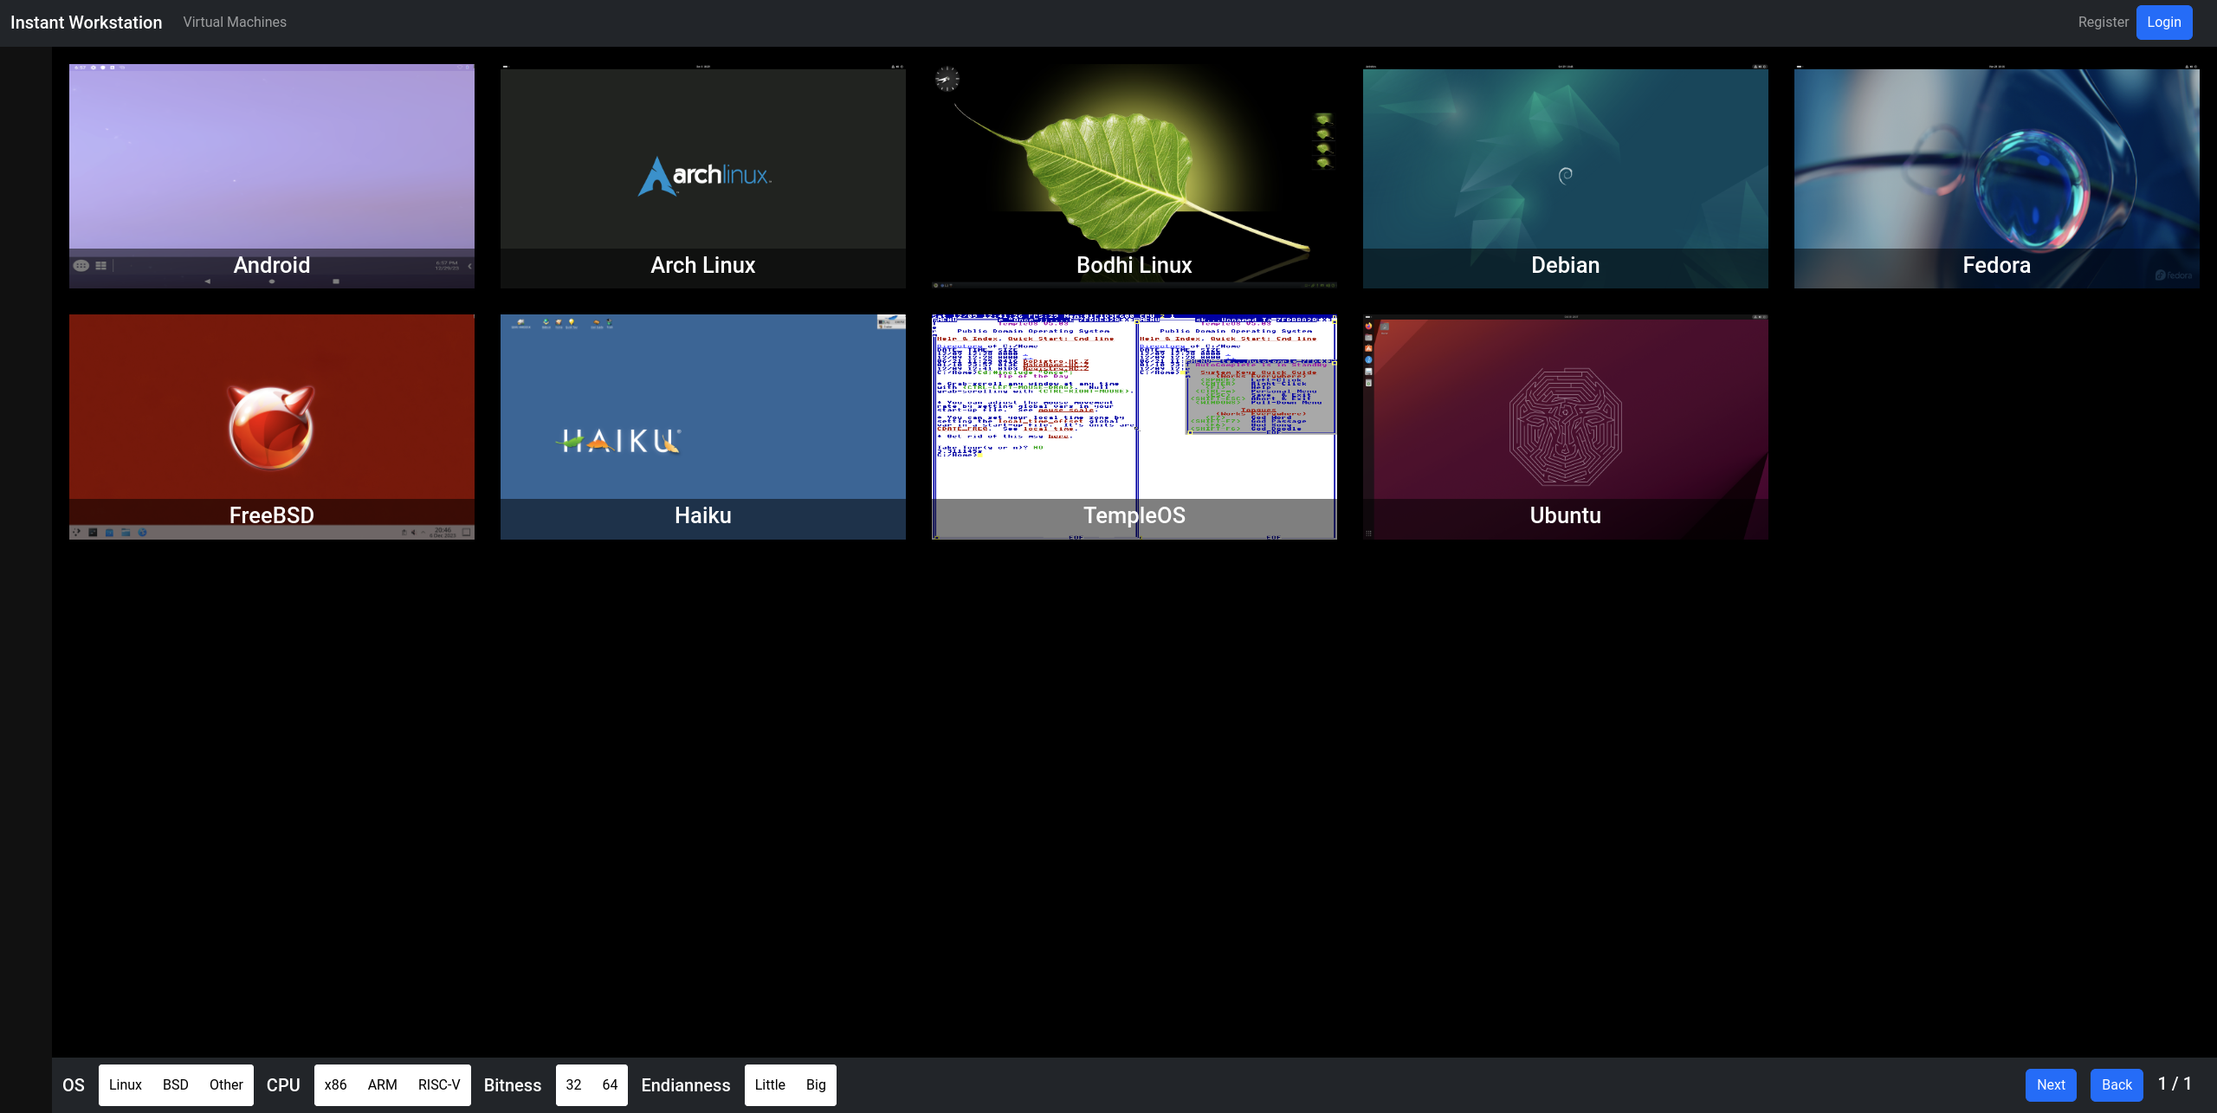Click the Next page button

tap(2051, 1084)
